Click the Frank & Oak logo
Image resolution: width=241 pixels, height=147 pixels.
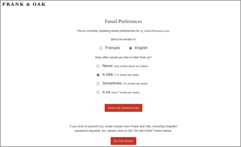coord(24,4)
